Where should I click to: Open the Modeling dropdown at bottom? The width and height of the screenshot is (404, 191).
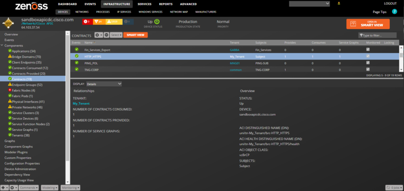49,188
